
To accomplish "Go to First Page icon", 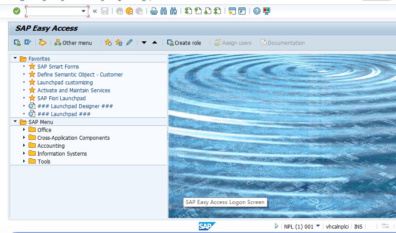I will pyautogui.click(x=188, y=11).
